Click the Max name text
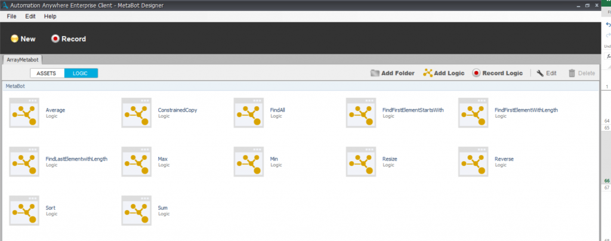The image size is (611, 241). pos(162,159)
